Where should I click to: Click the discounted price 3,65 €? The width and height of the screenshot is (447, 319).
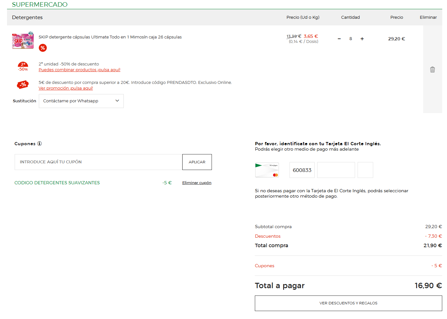311,36
